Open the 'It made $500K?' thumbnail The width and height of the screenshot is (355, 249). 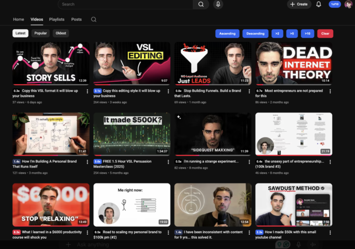[x=132, y=134]
